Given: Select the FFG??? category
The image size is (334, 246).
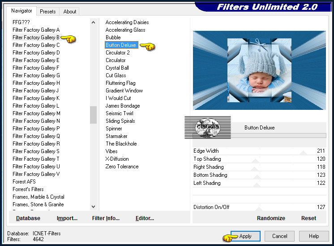Looking at the screenshot, I should [21, 22].
